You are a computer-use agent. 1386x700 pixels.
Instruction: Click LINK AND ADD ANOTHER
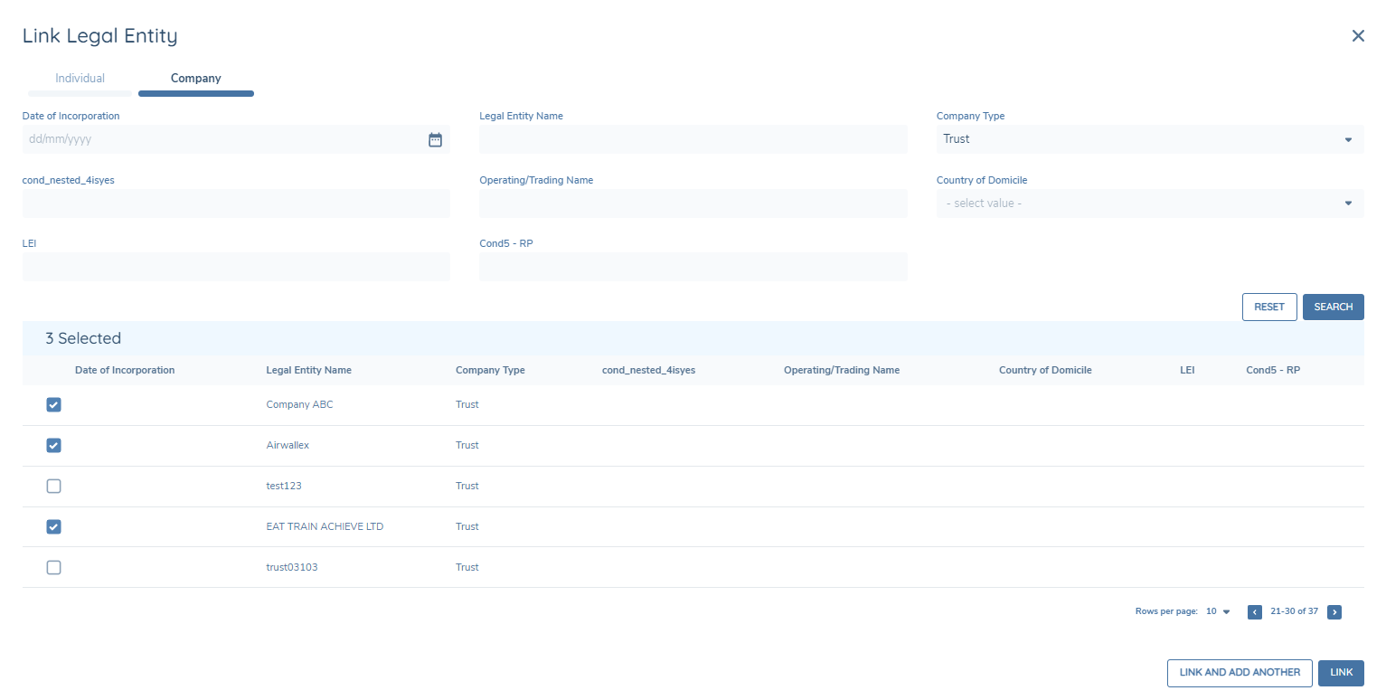point(1240,673)
